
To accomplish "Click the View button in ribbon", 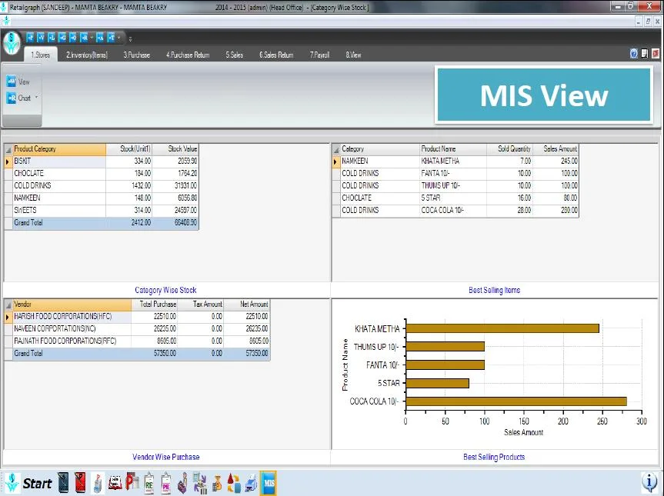I will point(18,82).
